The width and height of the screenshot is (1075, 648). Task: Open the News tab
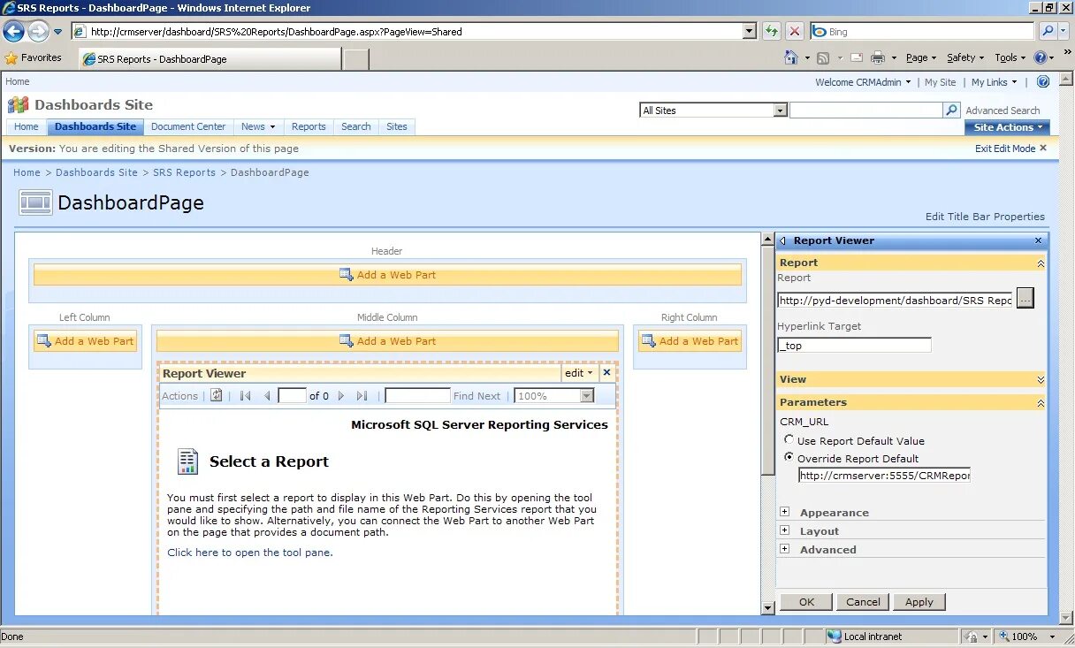[x=258, y=126]
